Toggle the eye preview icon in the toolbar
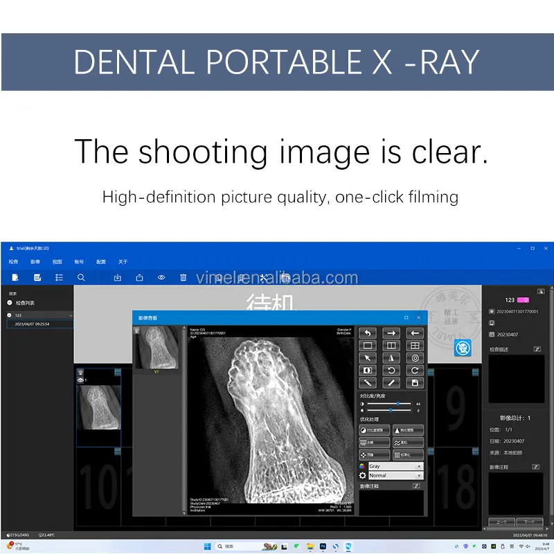The width and height of the screenshot is (554, 554). (x=161, y=277)
